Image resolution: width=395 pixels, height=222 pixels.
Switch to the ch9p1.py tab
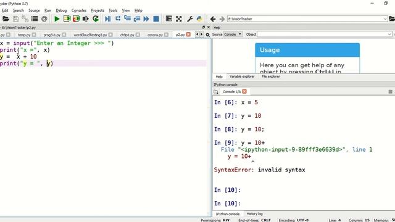tap(127, 35)
